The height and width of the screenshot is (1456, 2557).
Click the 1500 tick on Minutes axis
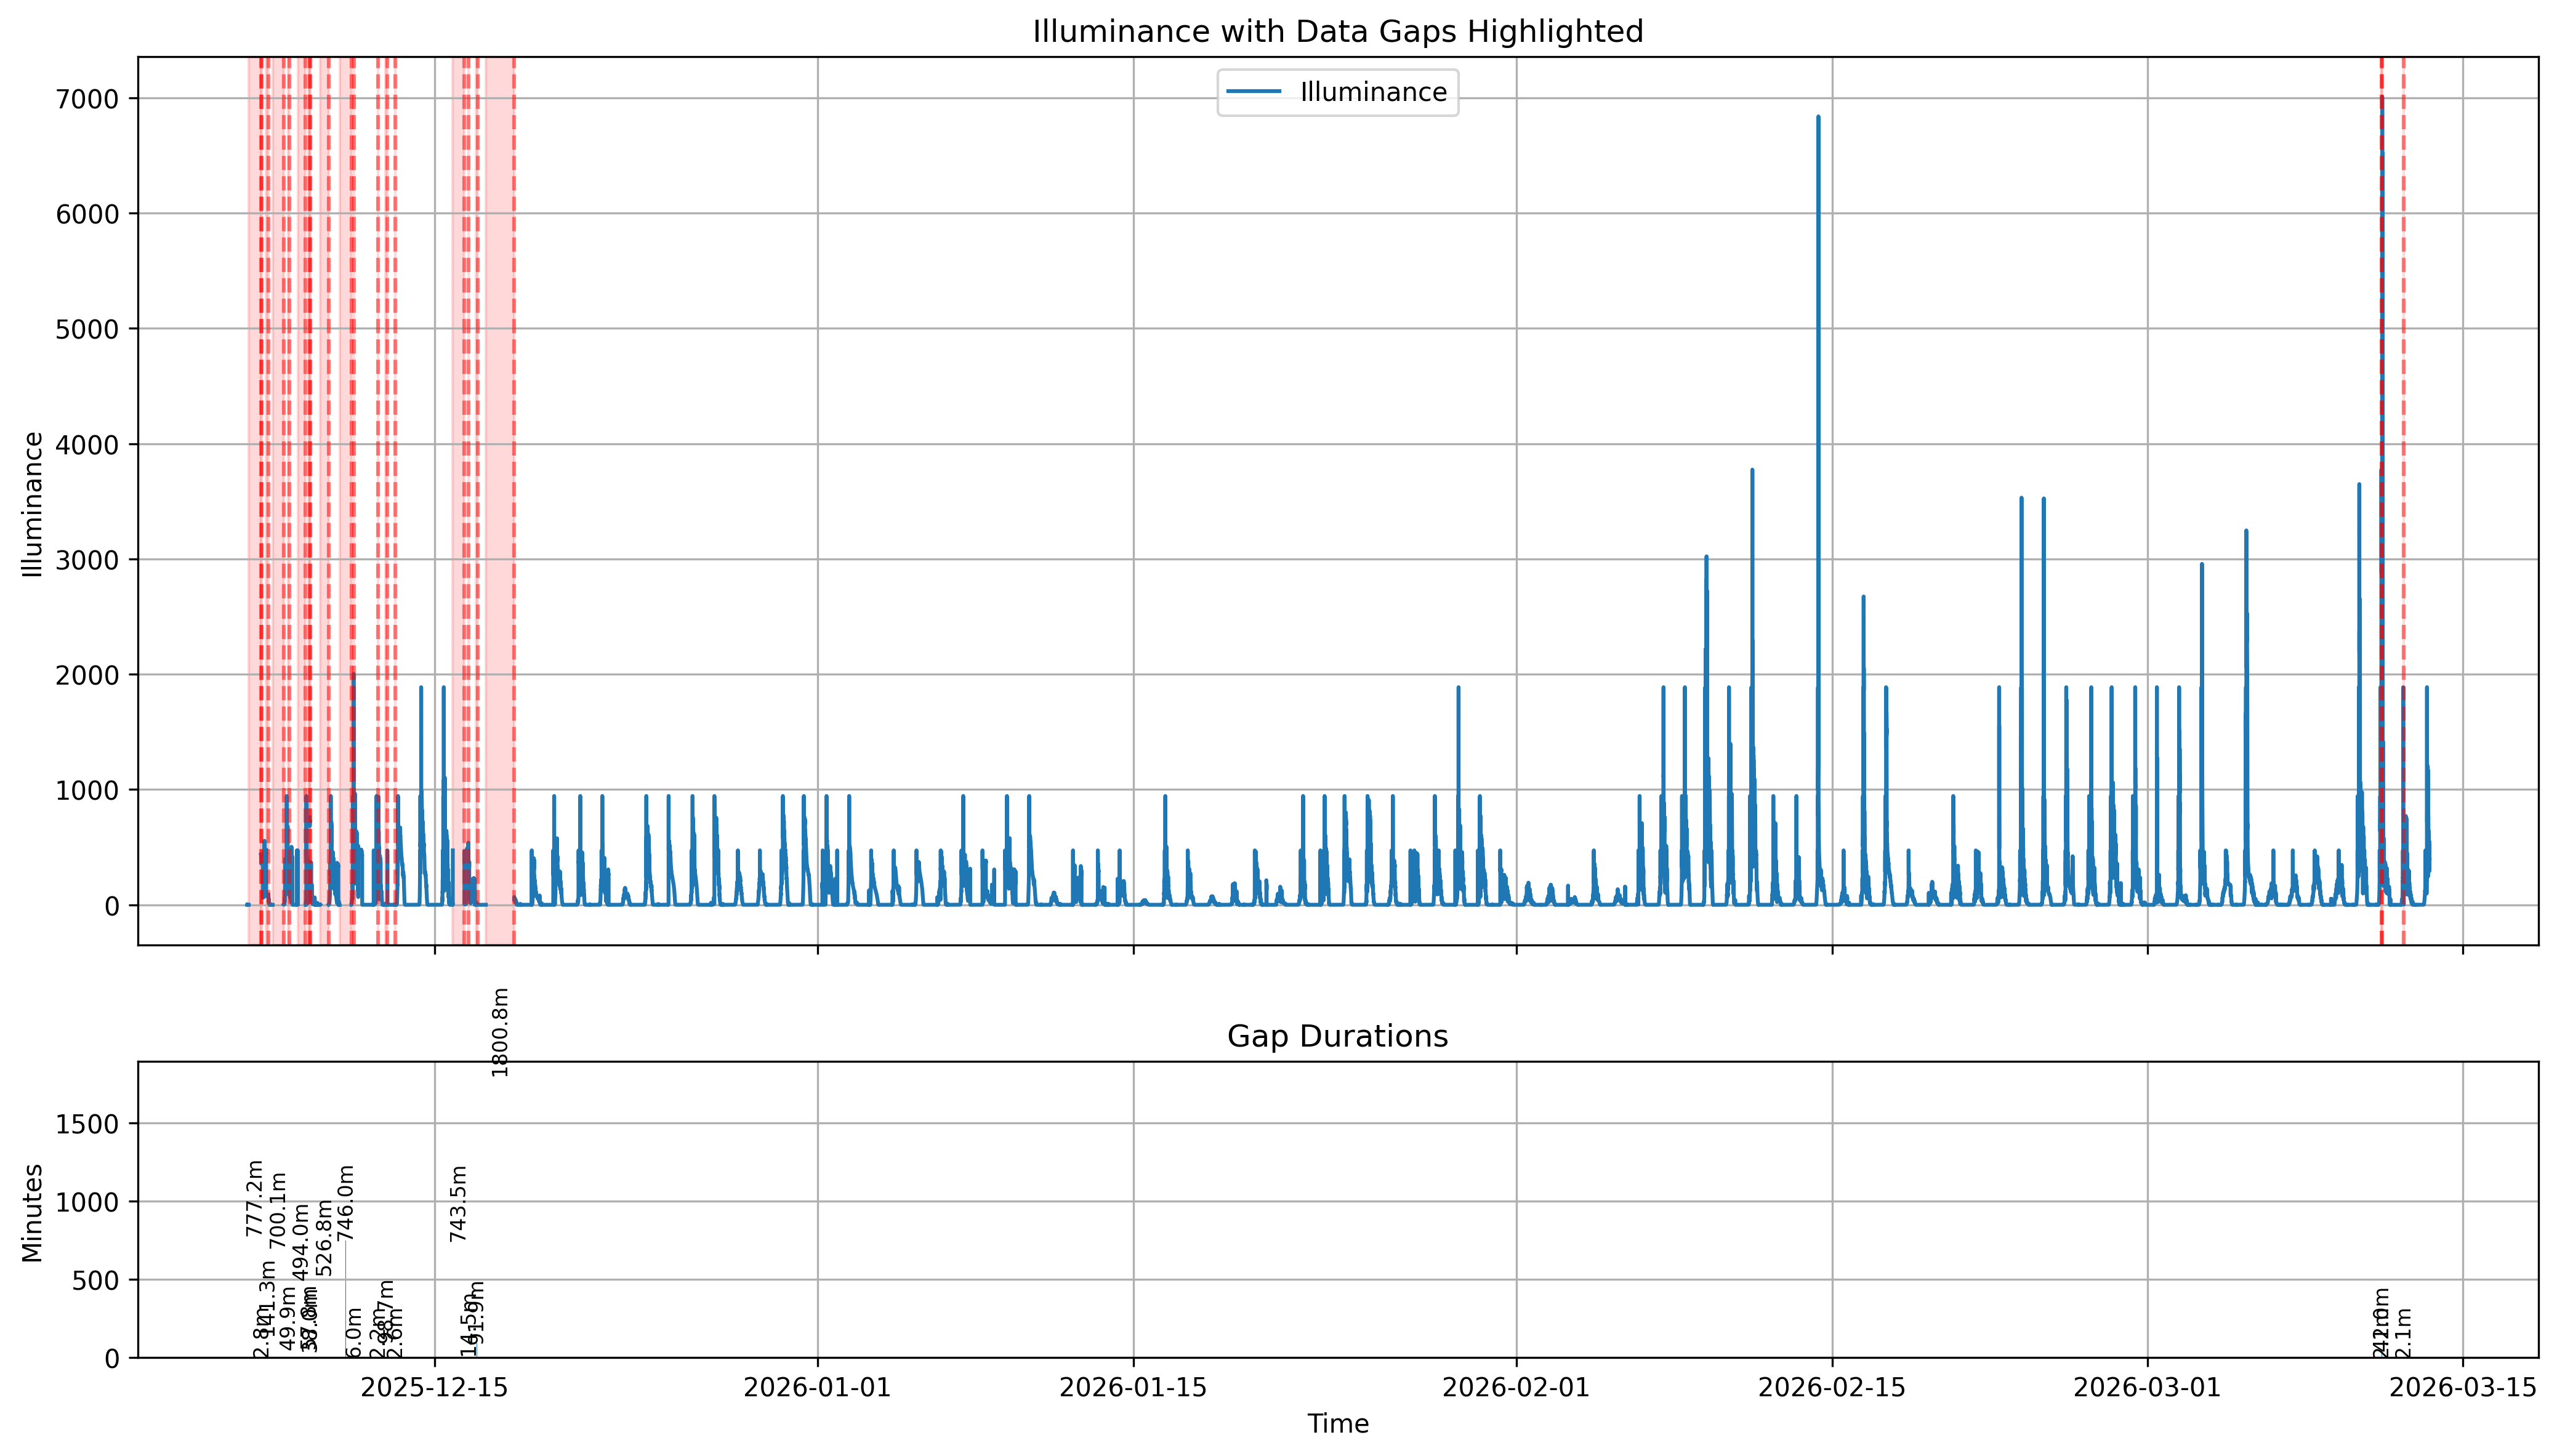(x=88, y=1124)
